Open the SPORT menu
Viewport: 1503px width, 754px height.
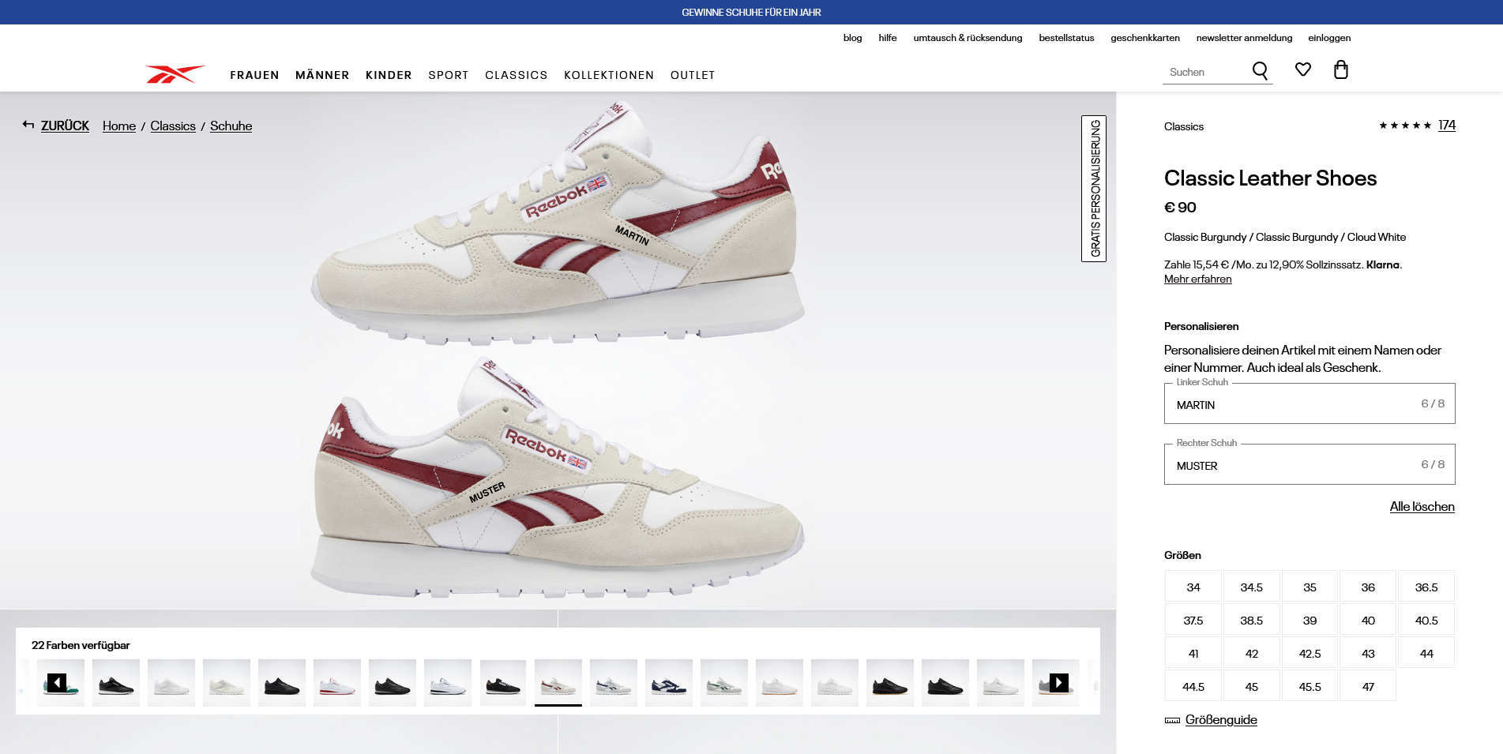tap(449, 75)
